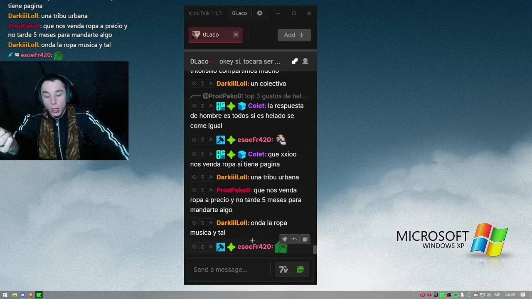The height and width of the screenshot is (299, 532).
Task: Mod hammer icon on Colet 'la respuesta' message
Action: 211,106
